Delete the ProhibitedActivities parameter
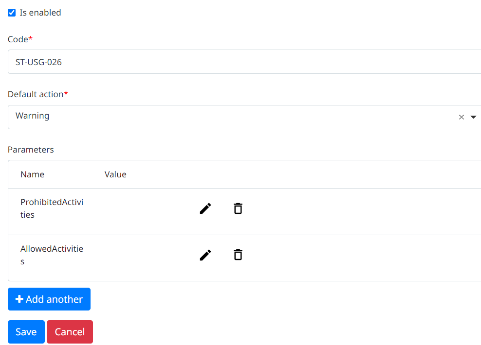This screenshot has height=345, width=481. 238,208
